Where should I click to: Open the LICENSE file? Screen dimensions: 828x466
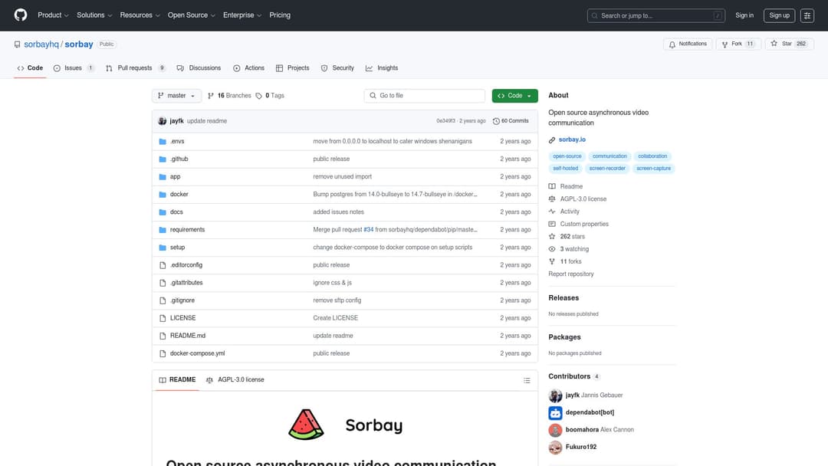point(182,318)
